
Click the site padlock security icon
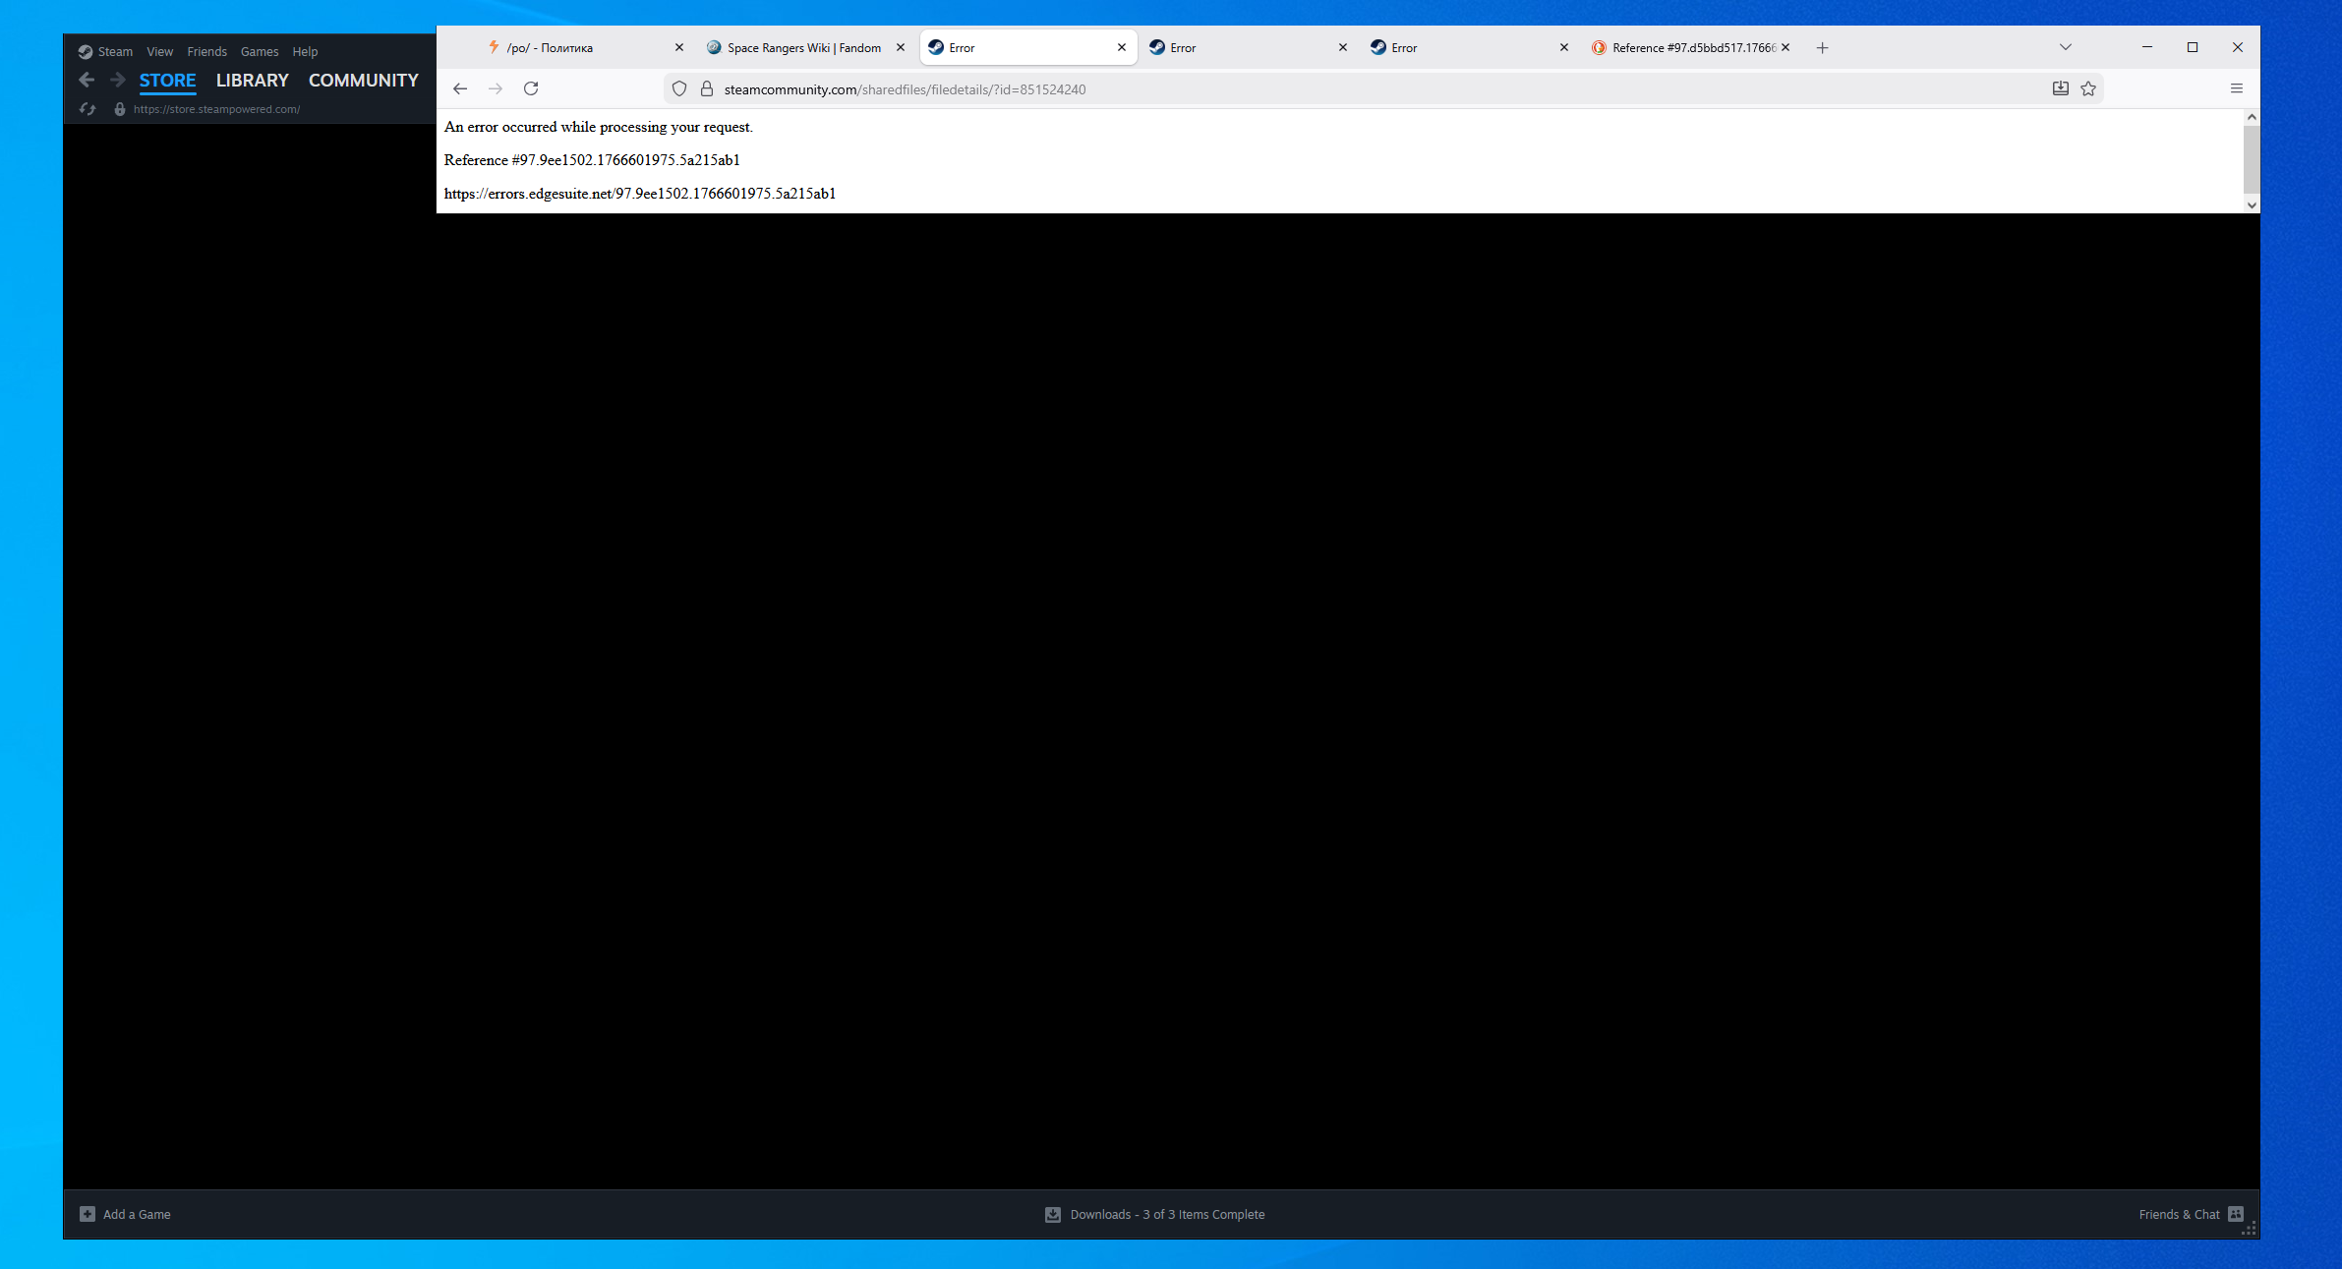pos(706,88)
